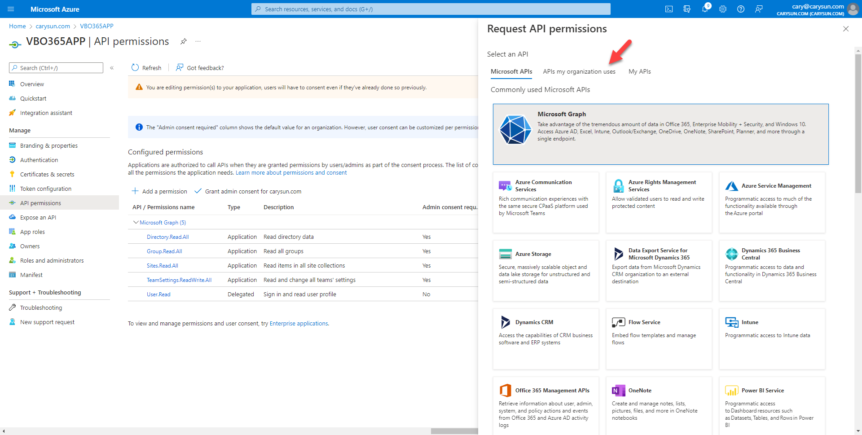This screenshot has height=435, width=862.
Task: Select the Microsoft Graph API card
Action: (x=661, y=134)
